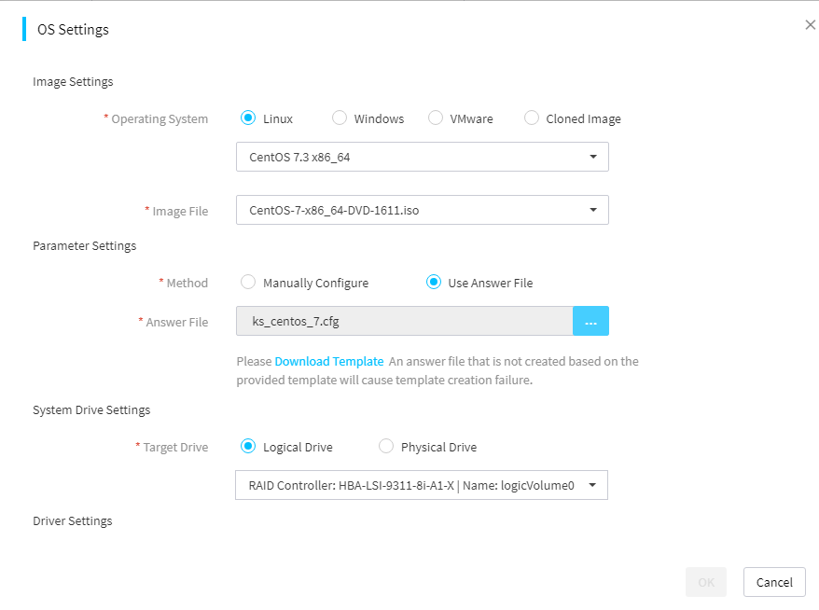819x610 pixels.
Task: Click the browse ellipsis button for Answer File
Action: (x=590, y=321)
